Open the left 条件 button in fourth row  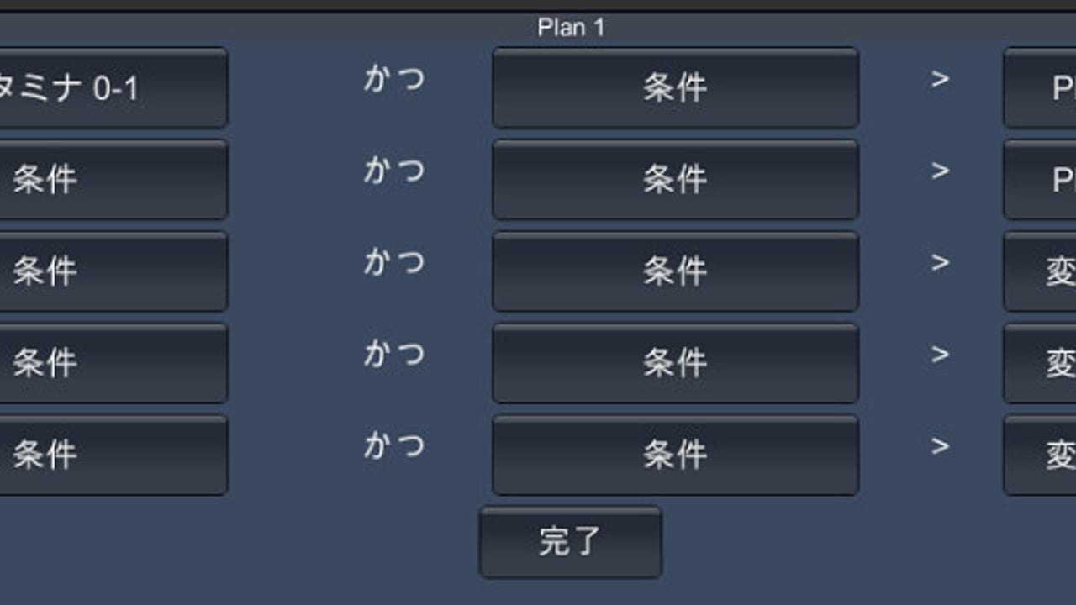tap(113, 363)
